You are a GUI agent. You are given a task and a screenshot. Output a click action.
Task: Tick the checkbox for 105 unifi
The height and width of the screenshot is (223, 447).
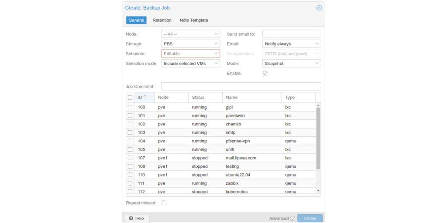130,149
